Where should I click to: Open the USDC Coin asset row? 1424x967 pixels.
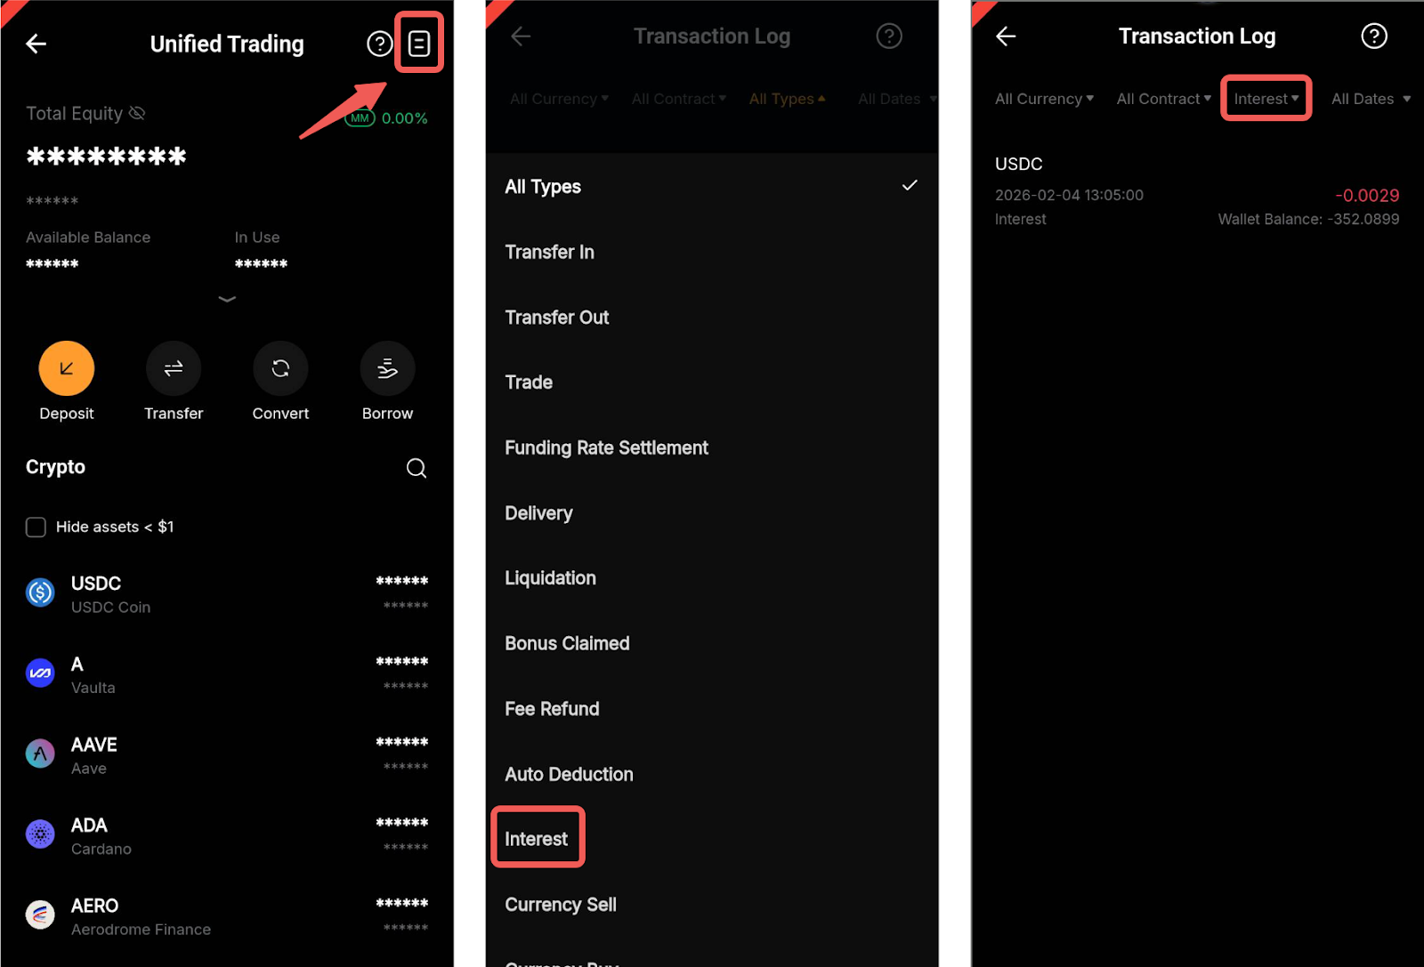coord(227,593)
